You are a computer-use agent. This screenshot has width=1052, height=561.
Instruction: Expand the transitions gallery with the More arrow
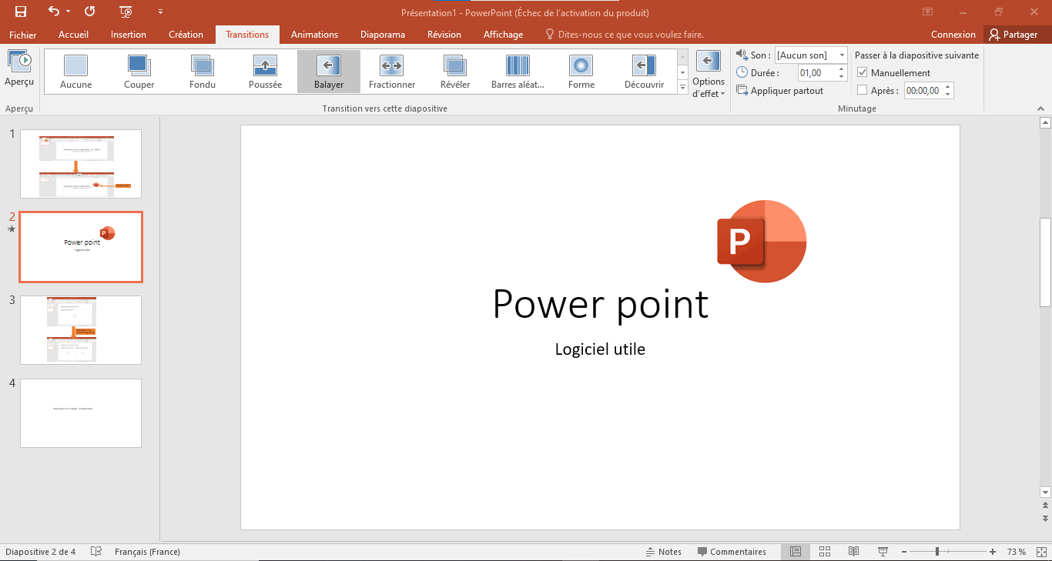[x=682, y=88]
